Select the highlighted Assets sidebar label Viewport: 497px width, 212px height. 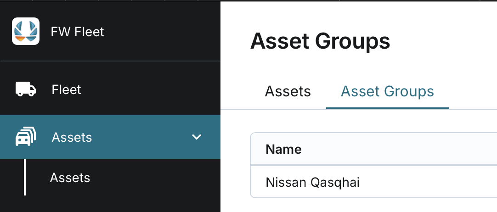point(72,137)
